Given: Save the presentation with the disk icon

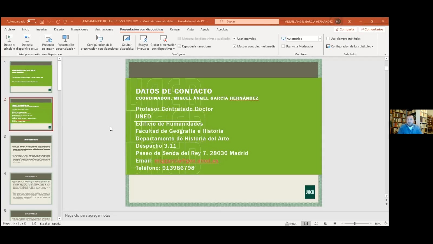Looking at the screenshot, I should (x=42, y=21).
